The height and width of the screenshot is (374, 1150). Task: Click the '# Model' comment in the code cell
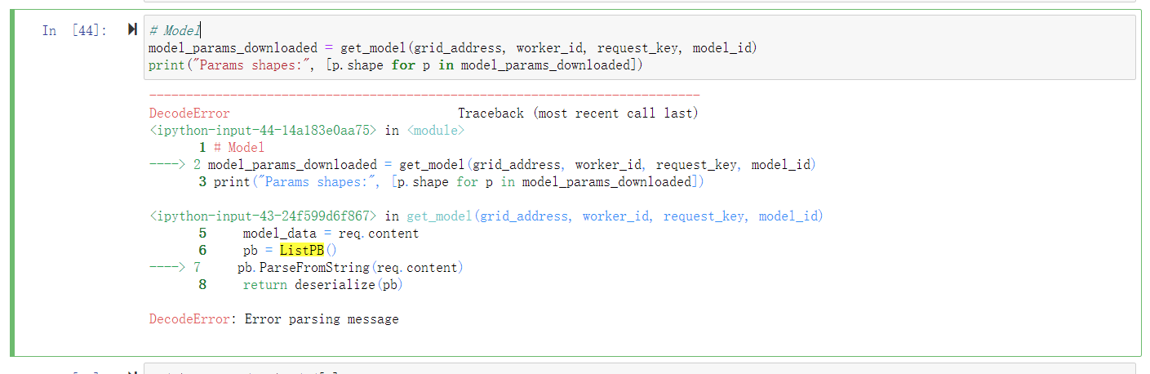[175, 30]
